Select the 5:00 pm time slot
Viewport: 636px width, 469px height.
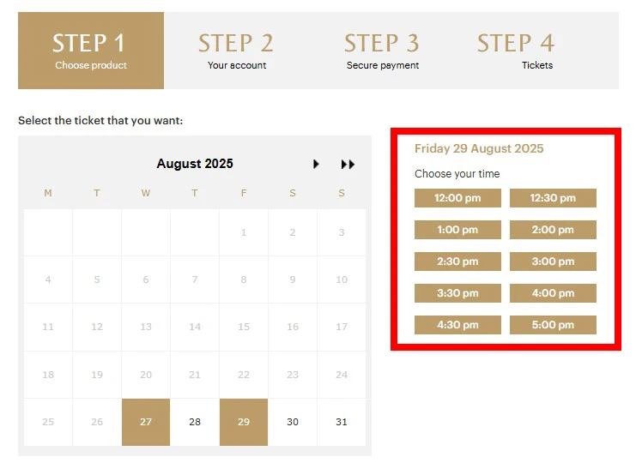click(553, 325)
